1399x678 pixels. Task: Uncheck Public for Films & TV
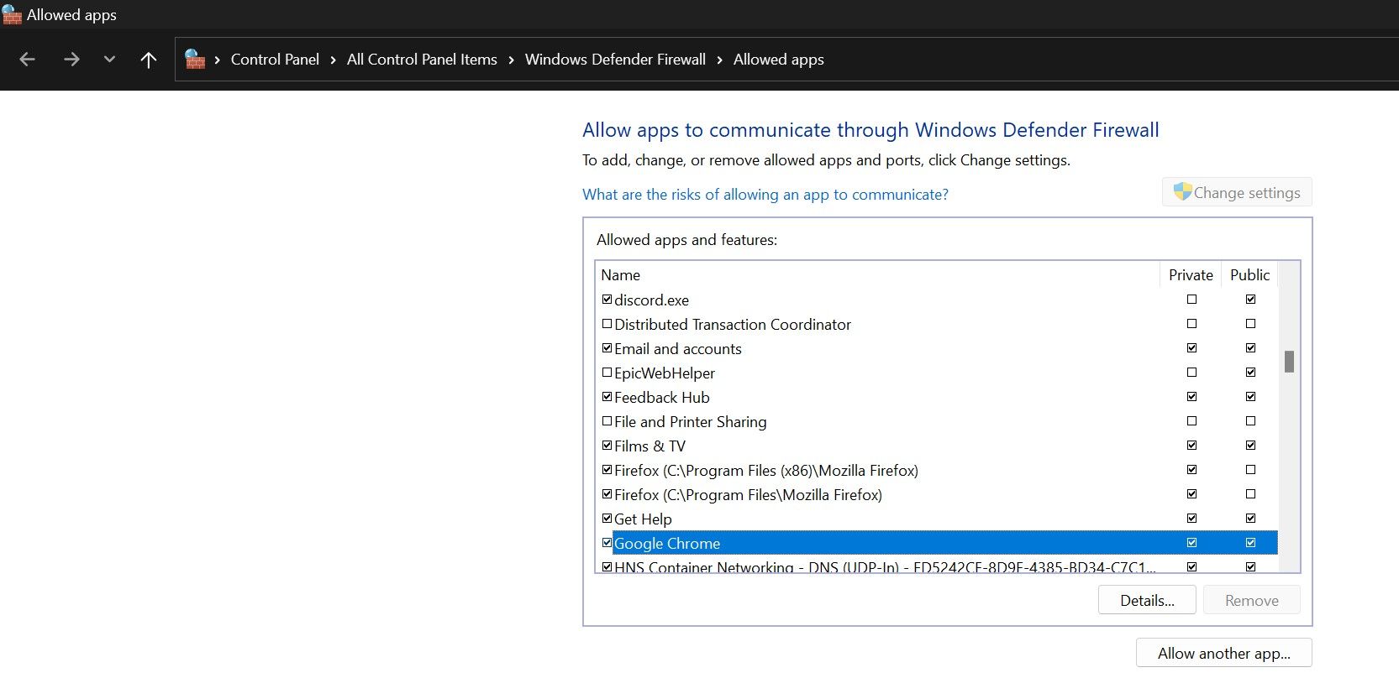pos(1250,446)
